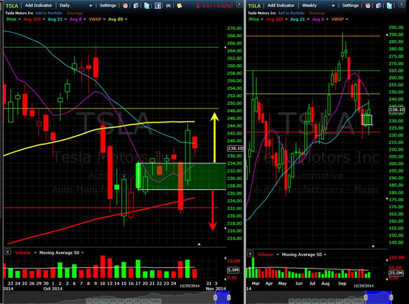
Task: Expand Avg 89 indicator options
Action: click(126, 19)
